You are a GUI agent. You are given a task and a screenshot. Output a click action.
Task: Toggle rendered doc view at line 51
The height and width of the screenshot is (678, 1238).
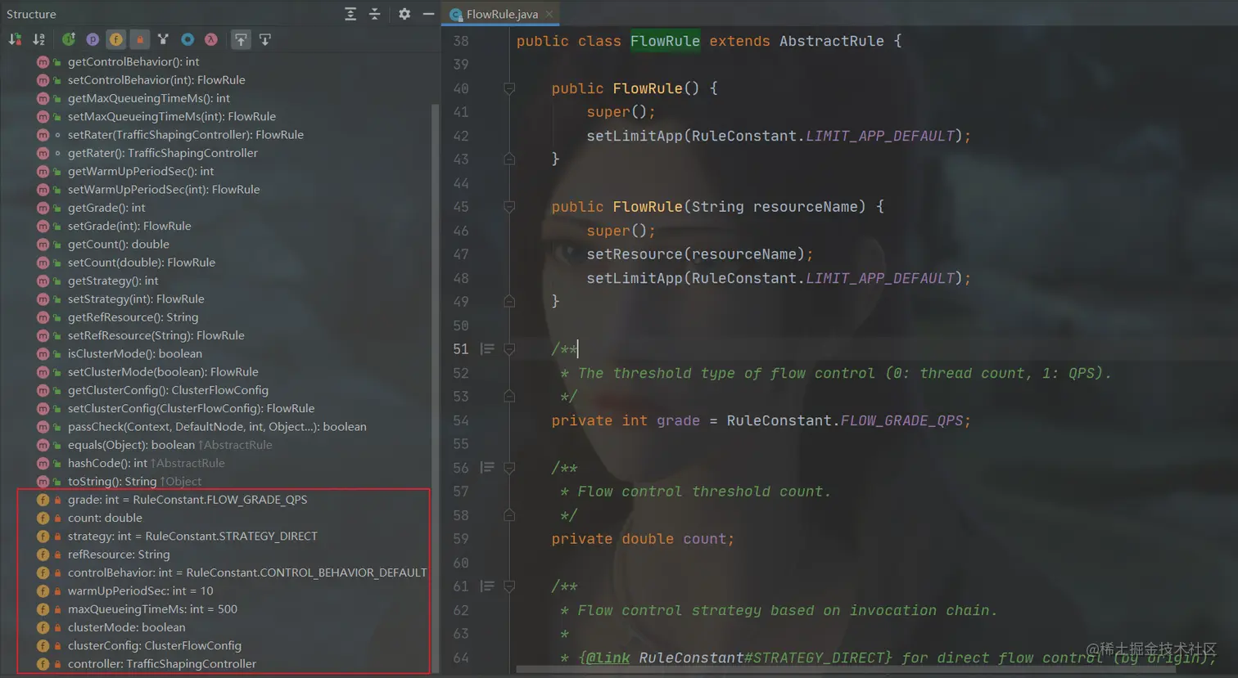487,349
